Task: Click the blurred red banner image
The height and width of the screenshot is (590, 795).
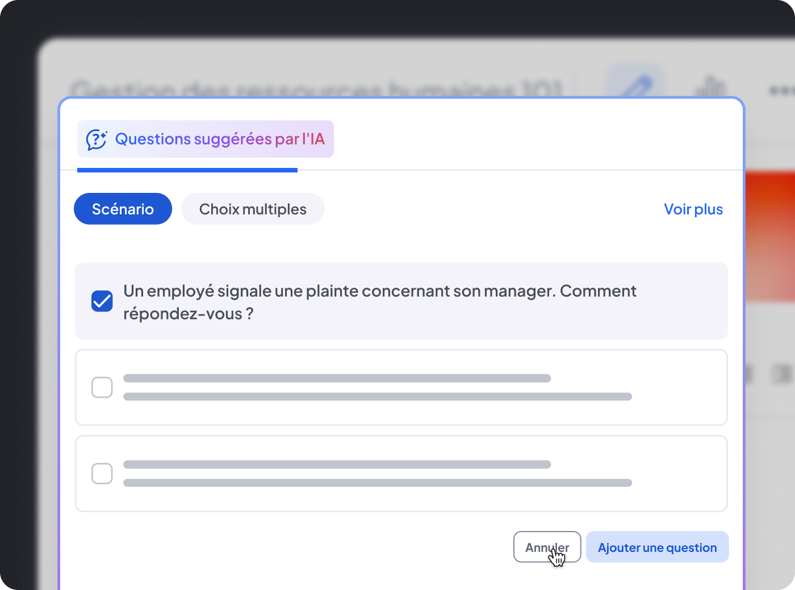Action: point(769,238)
